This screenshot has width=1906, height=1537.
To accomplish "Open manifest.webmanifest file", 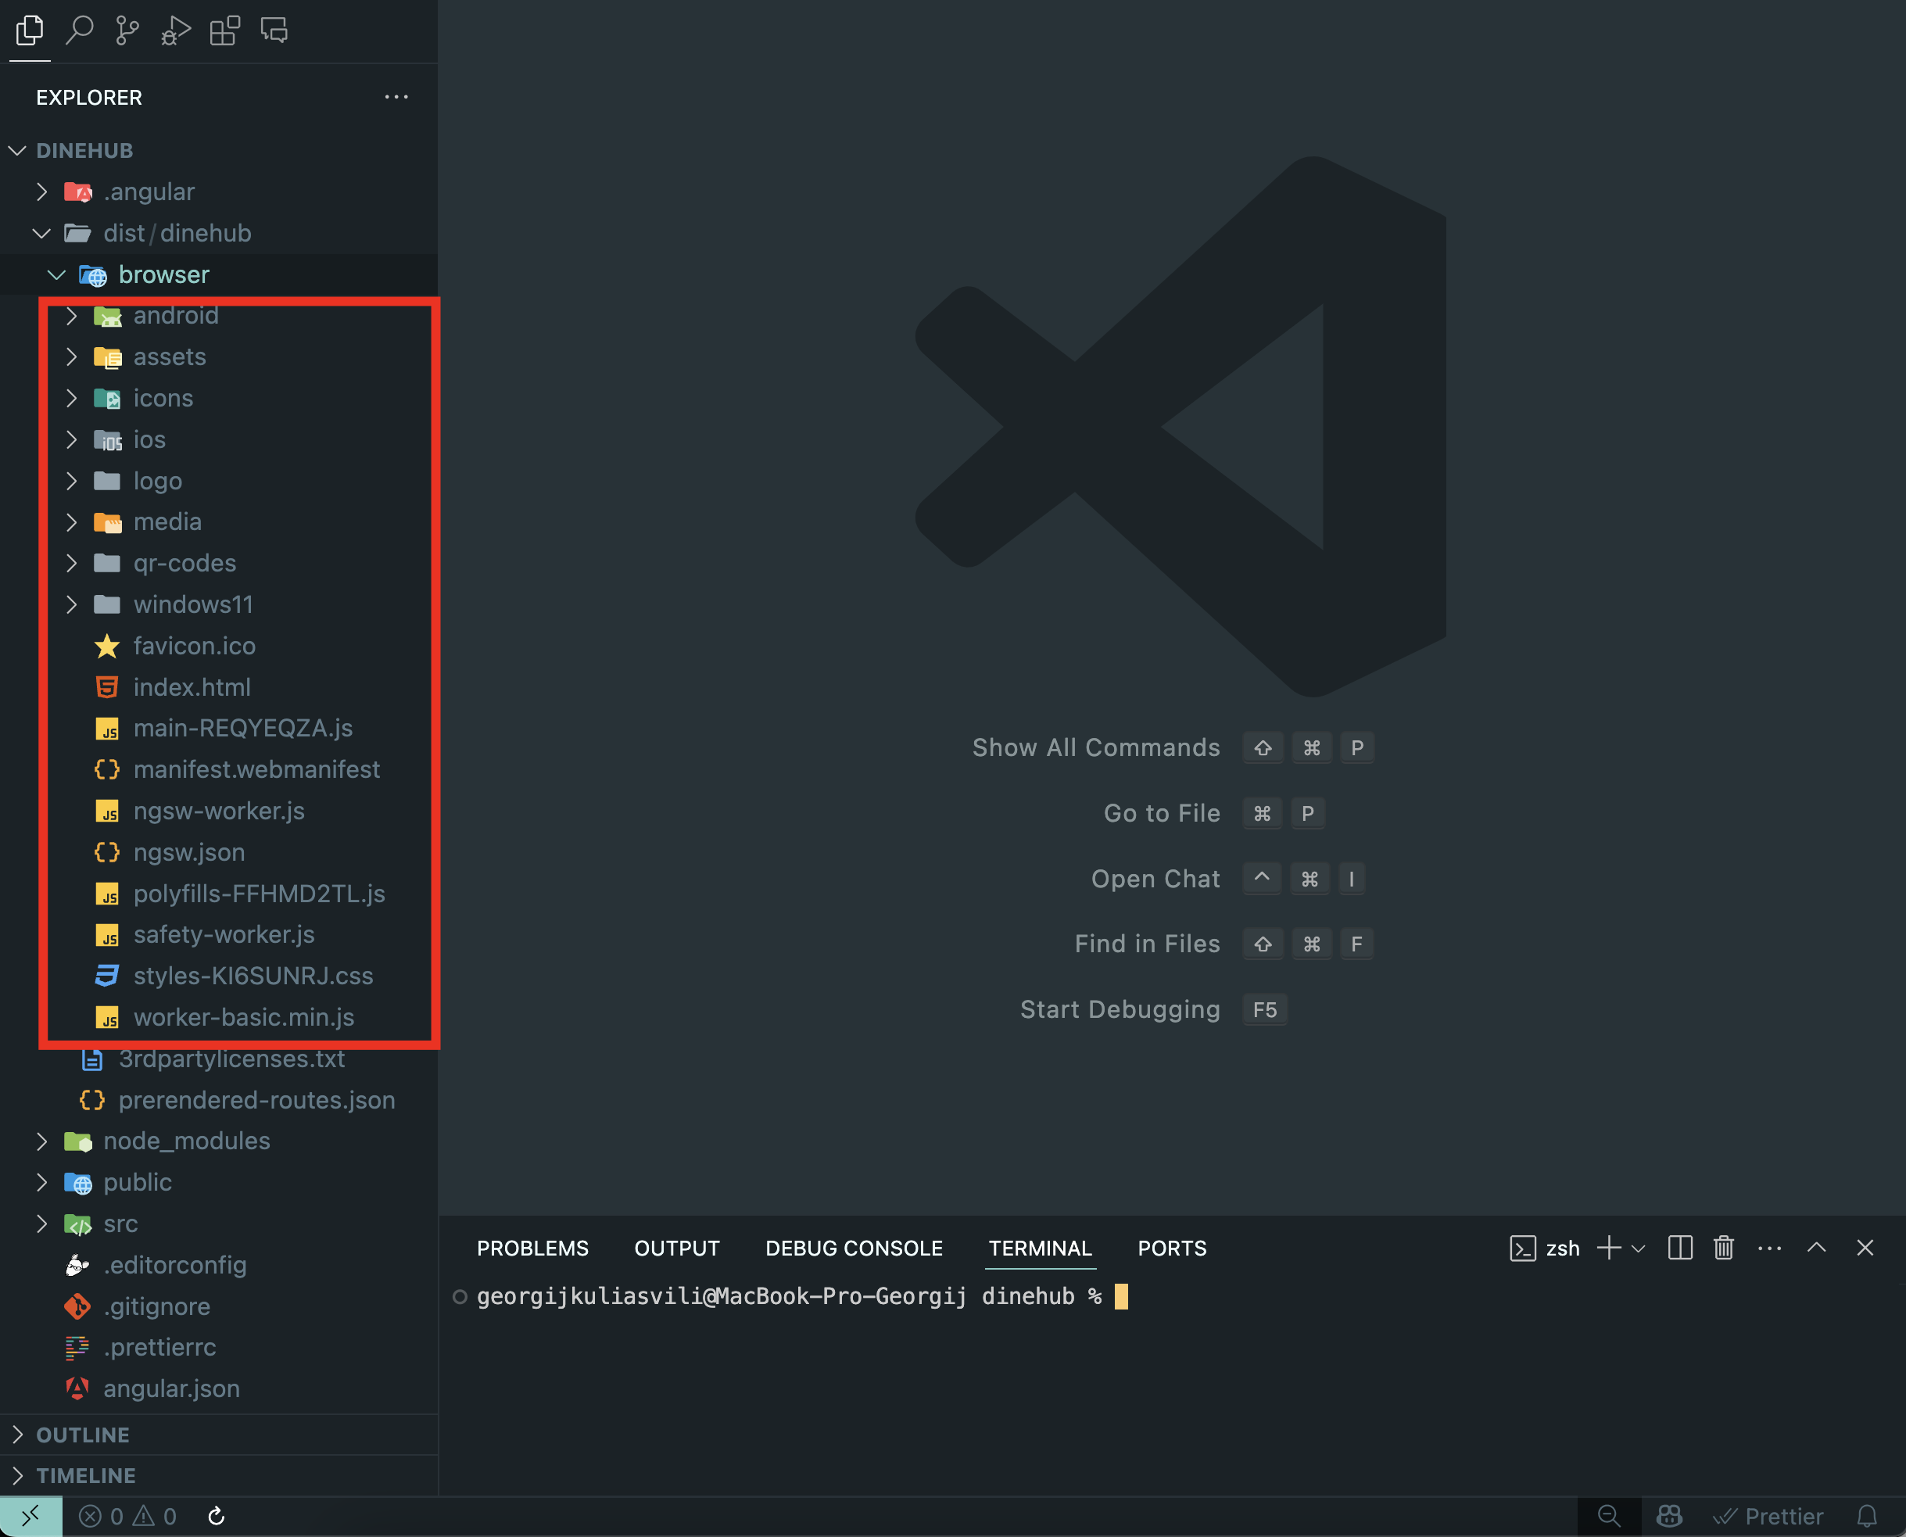I will (x=219, y=769).
